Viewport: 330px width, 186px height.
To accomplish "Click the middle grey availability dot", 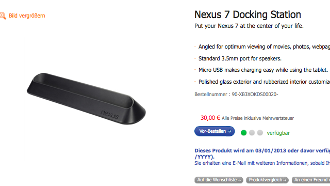I will click(x=252, y=133).
